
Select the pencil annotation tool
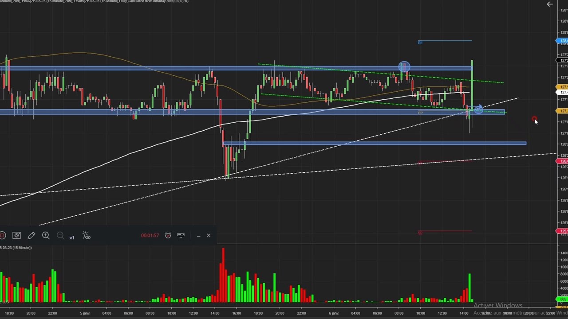(x=31, y=236)
